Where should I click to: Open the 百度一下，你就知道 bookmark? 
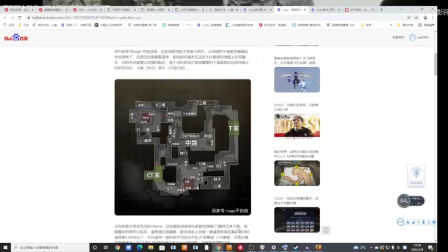tap(76, 25)
